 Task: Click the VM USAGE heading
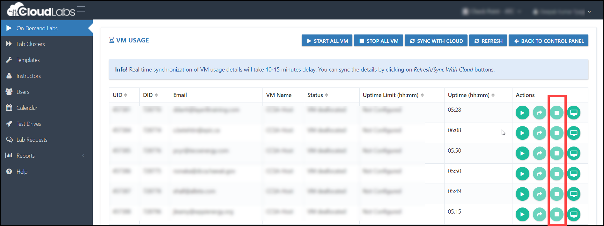(132, 40)
